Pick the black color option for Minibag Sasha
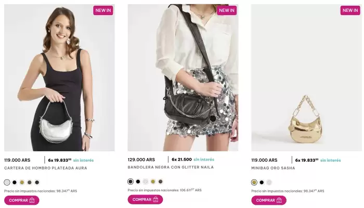 point(262,183)
